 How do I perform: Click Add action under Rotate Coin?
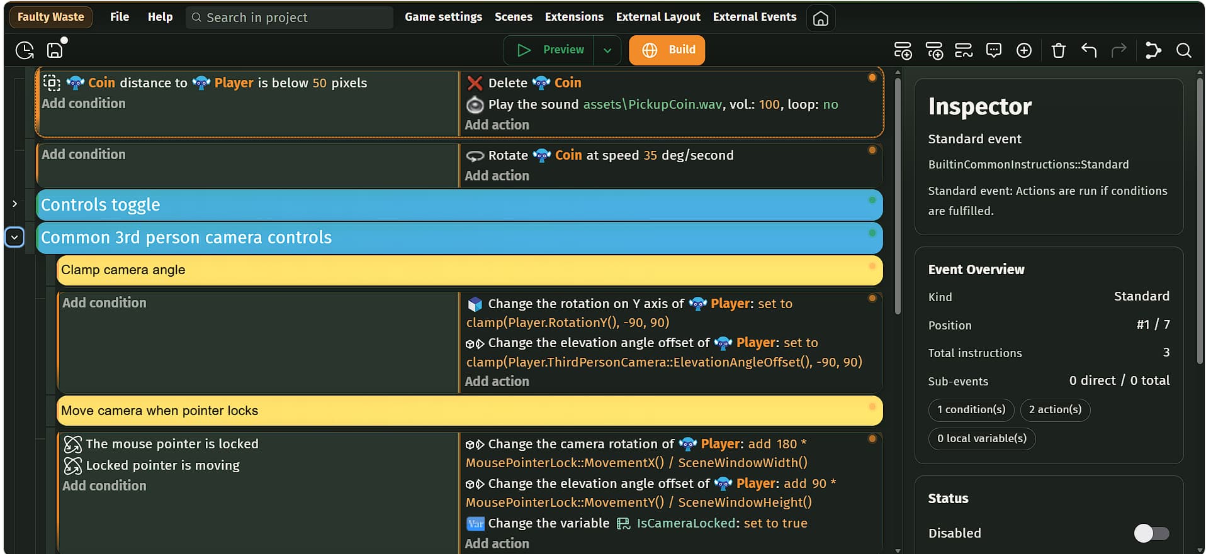497,176
